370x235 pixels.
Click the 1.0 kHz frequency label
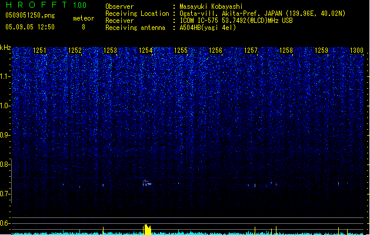(x=5, y=106)
